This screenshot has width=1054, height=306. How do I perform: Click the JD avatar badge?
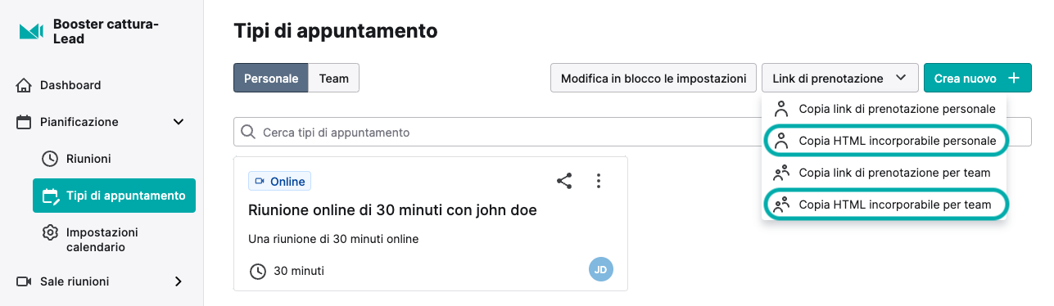(x=600, y=269)
